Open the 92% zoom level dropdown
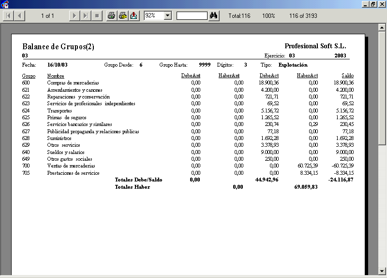387x278 pixels. pyautogui.click(x=168, y=16)
